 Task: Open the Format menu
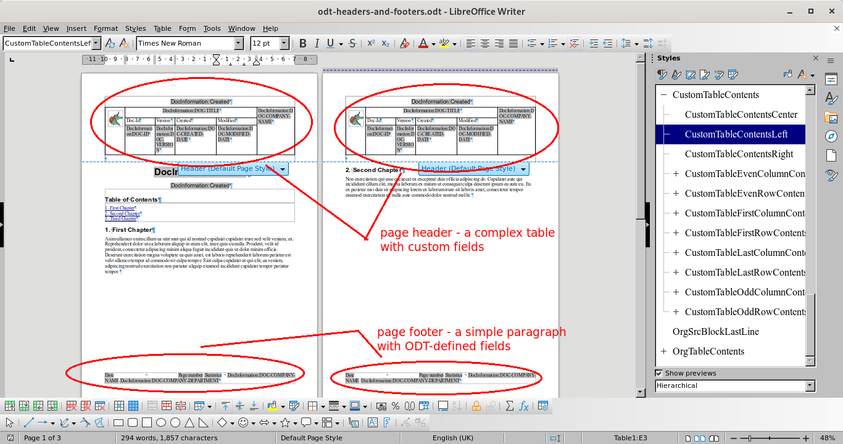point(106,28)
